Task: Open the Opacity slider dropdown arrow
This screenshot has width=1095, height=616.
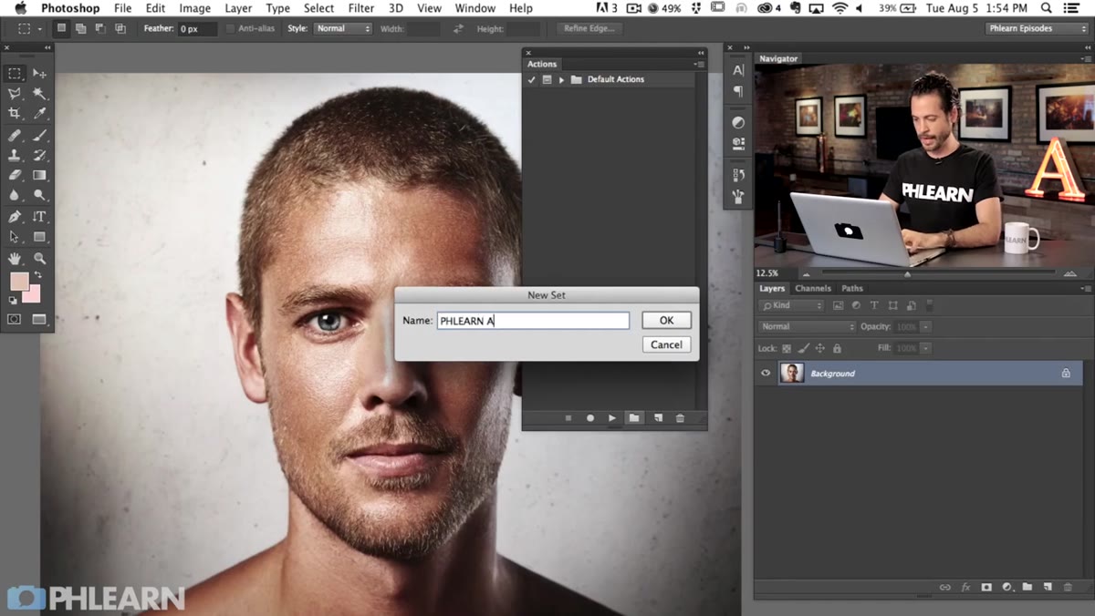Action: (925, 326)
